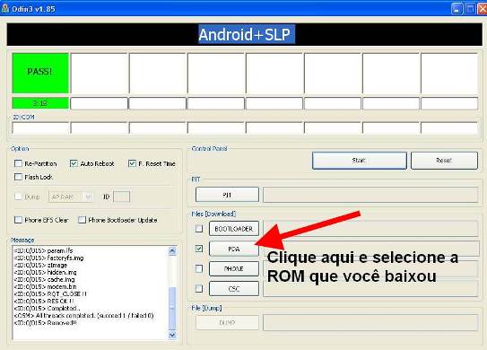Click the green progress bar showing the time
This screenshot has height=350, width=487.
pos(40,103)
